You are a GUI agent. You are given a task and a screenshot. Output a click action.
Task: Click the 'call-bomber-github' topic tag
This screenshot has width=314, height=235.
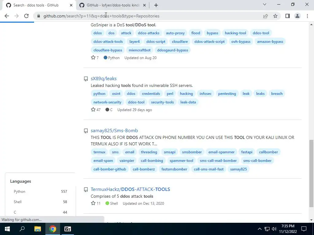point(110,169)
